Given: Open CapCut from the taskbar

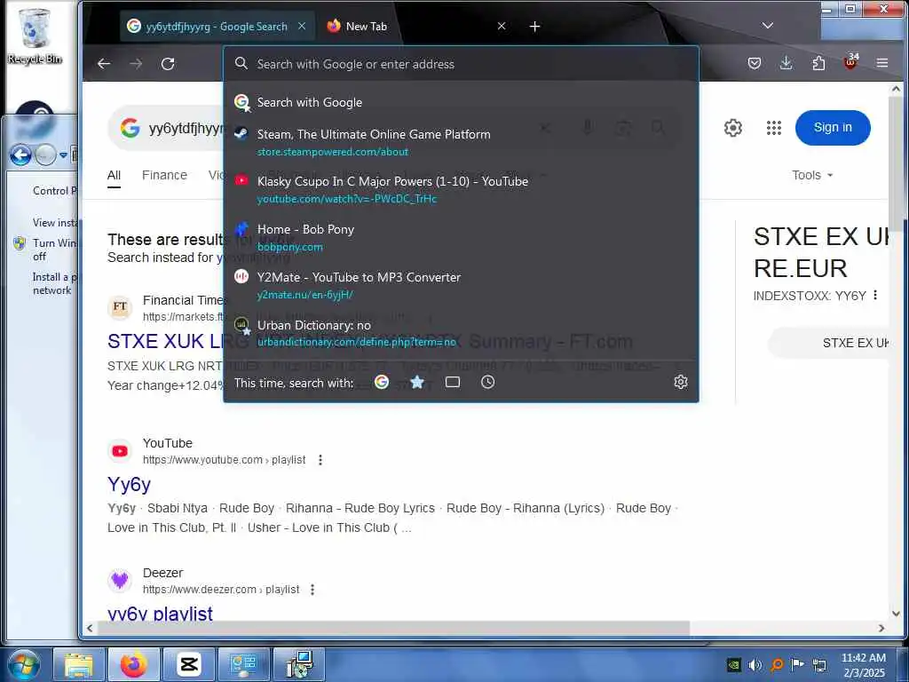Looking at the screenshot, I should pos(188,664).
